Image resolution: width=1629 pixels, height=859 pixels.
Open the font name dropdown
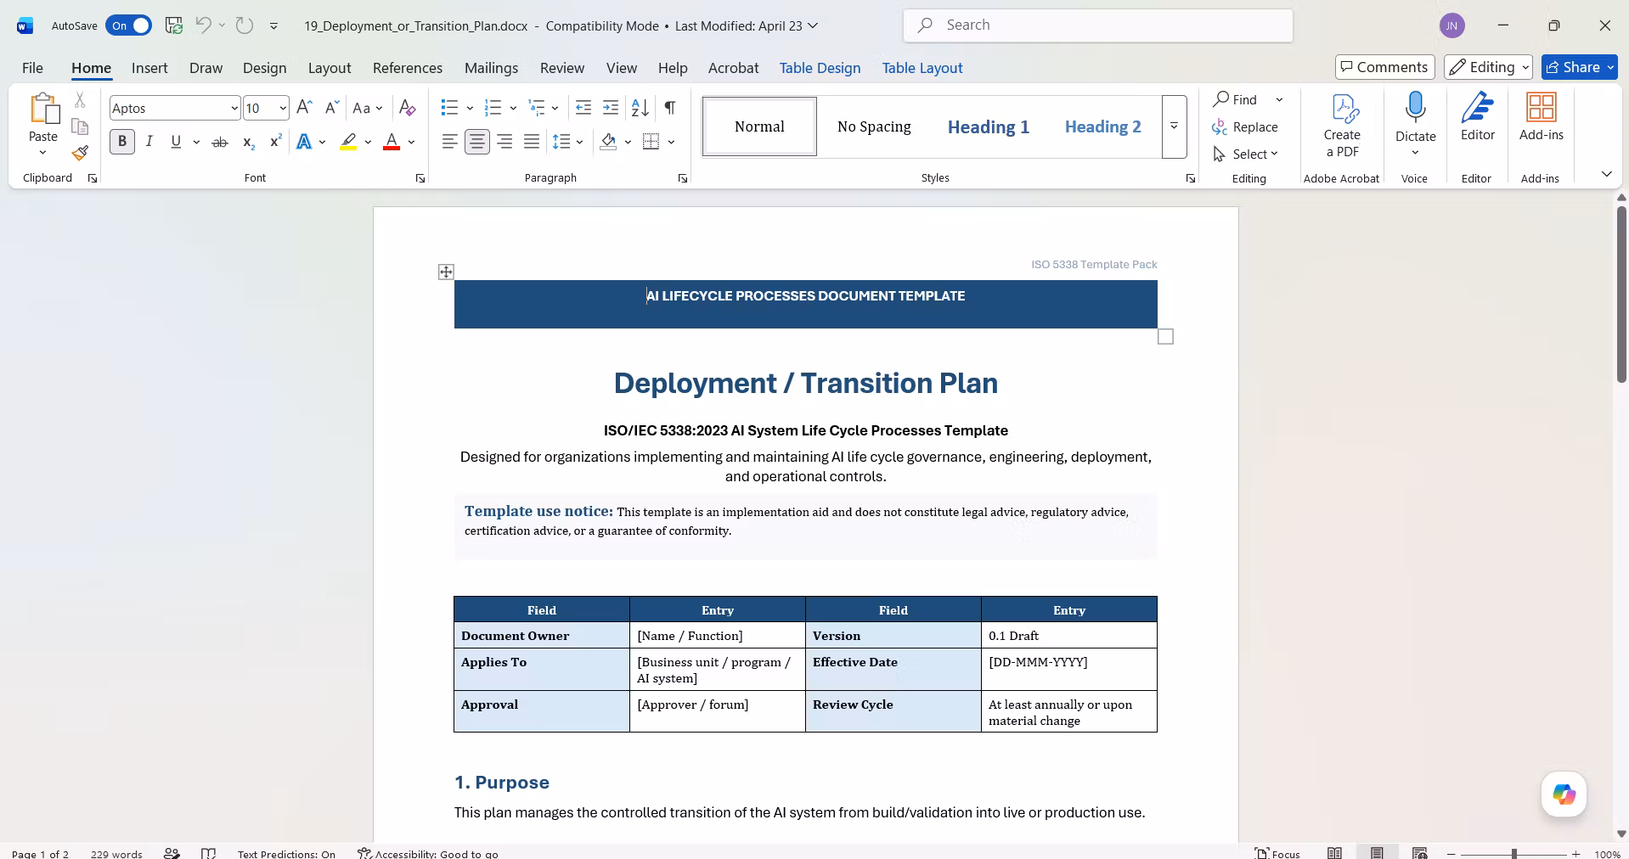pyautogui.click(x=234, y=108)
